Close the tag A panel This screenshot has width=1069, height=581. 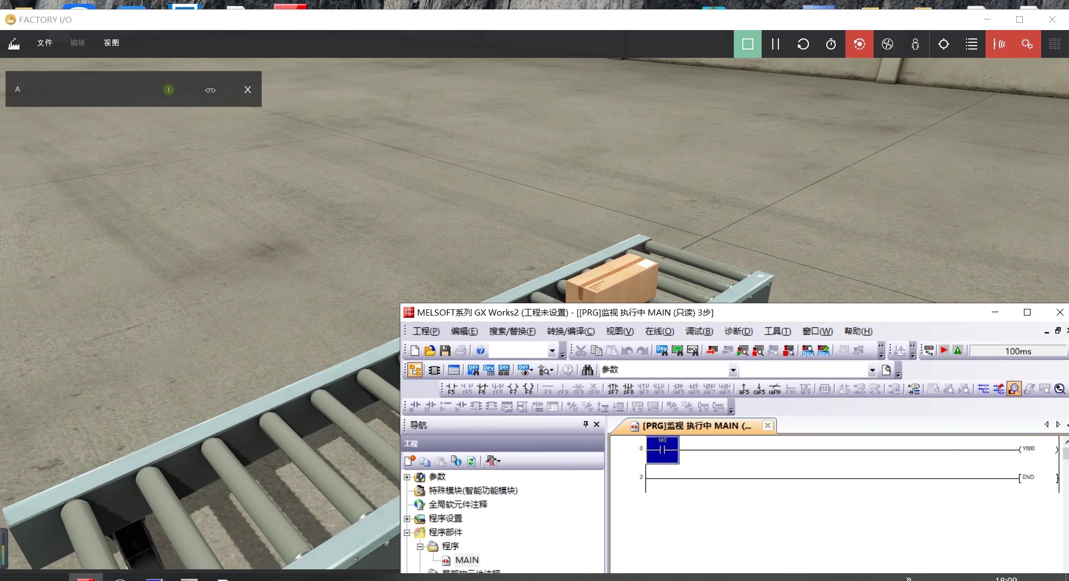pos(248,90)
